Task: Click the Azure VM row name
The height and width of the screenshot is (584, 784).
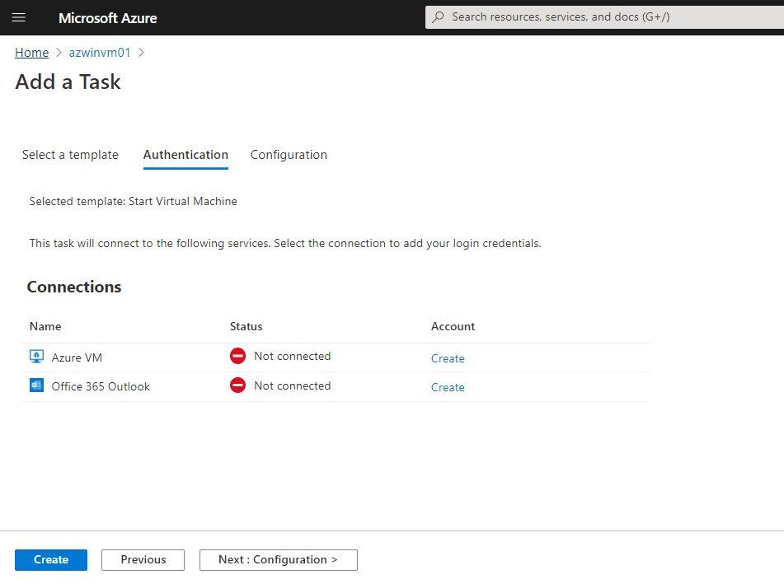Action: (77, 357)
